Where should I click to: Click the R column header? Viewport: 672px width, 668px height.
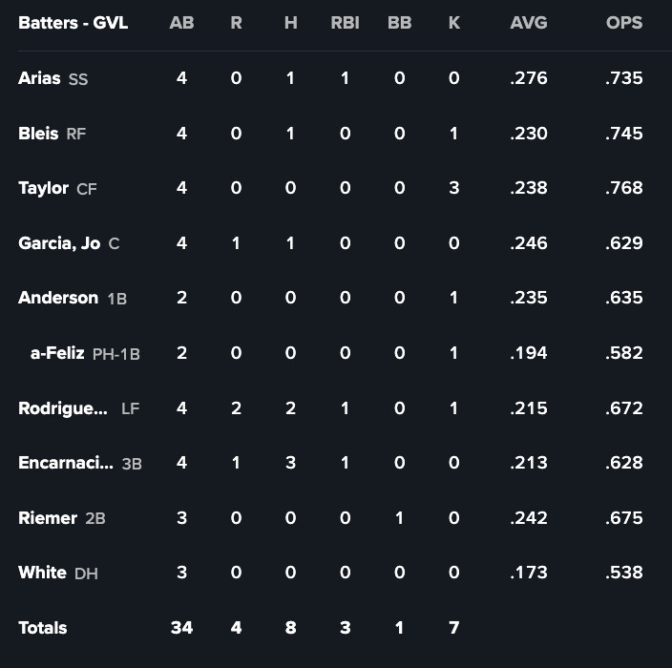pyautogui.click(x=236, y=23)
